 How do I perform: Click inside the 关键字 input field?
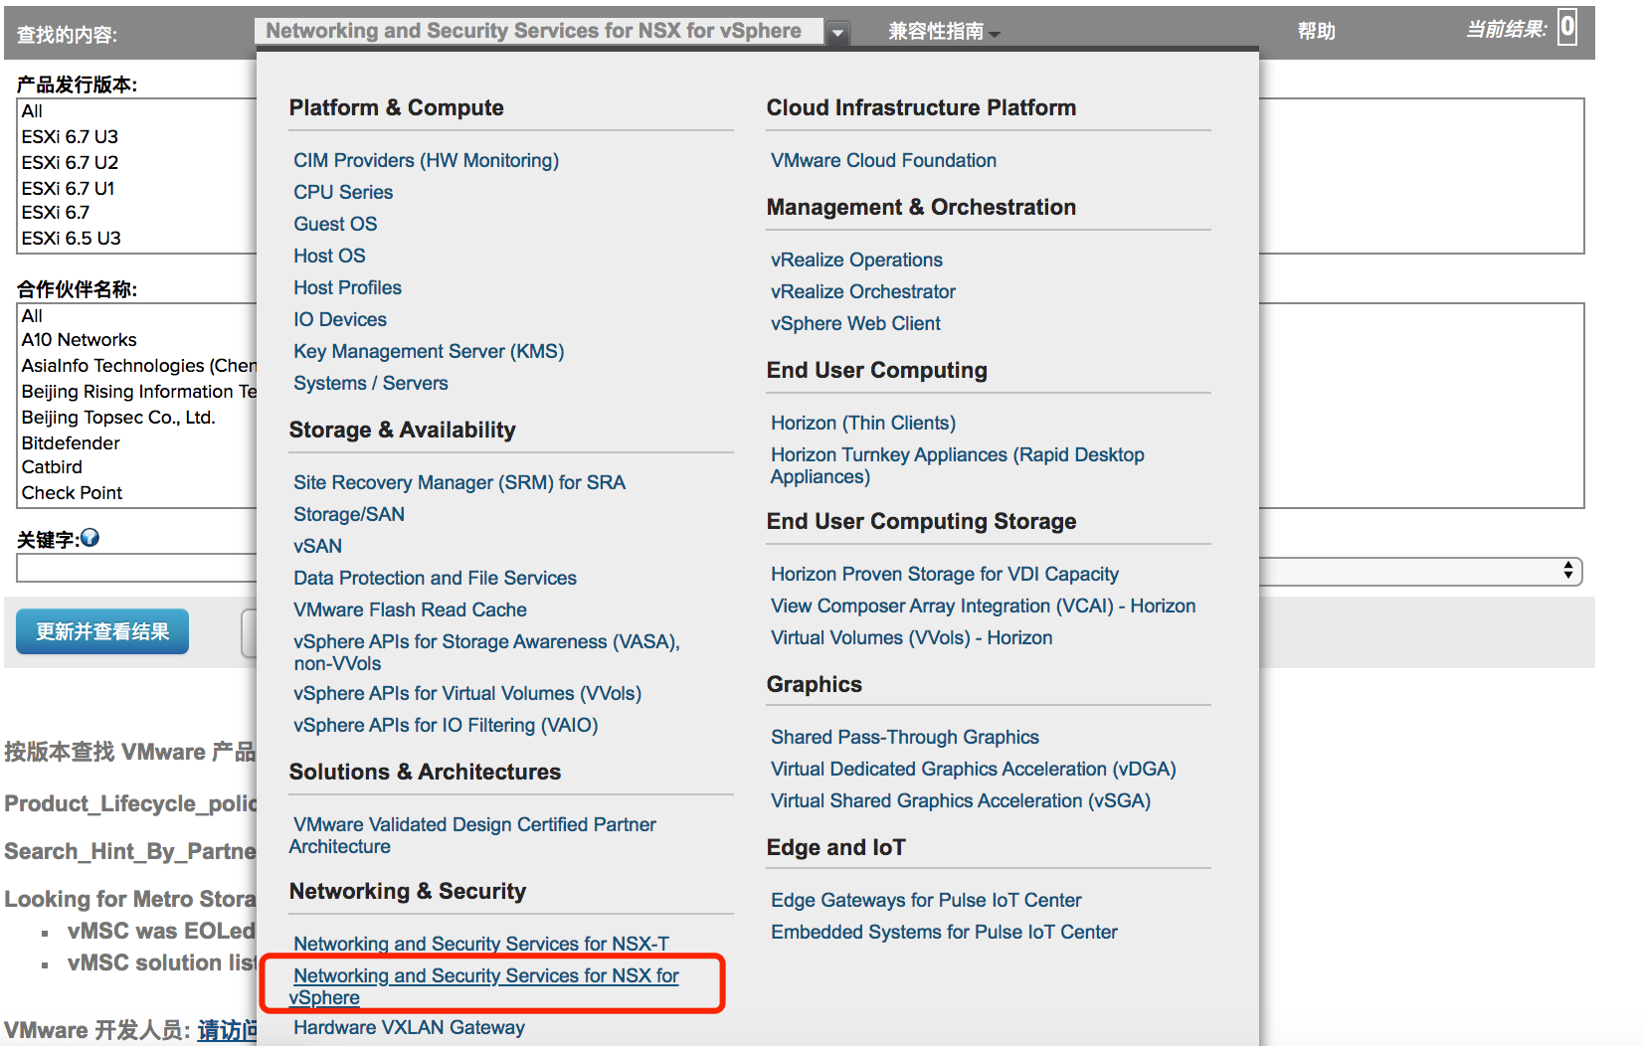tap(136, 568)
